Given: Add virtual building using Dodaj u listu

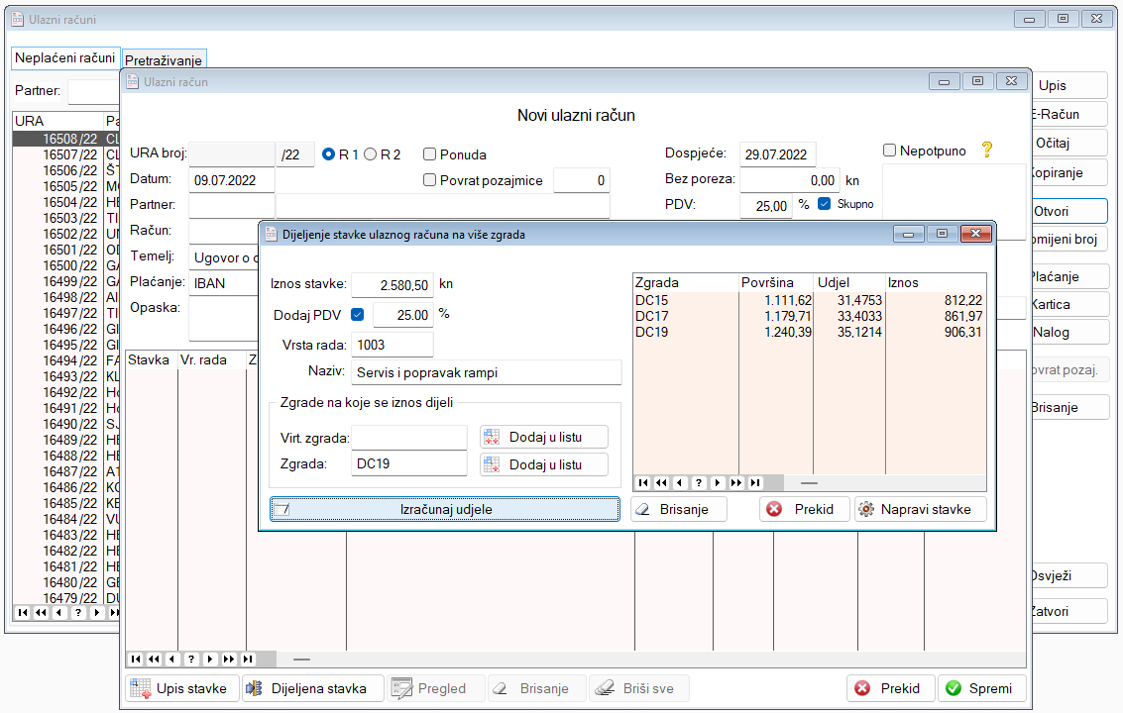Looking at the screenshot, I should click(544, 437).
